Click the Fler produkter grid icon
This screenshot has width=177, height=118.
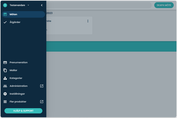pos(5,102)
